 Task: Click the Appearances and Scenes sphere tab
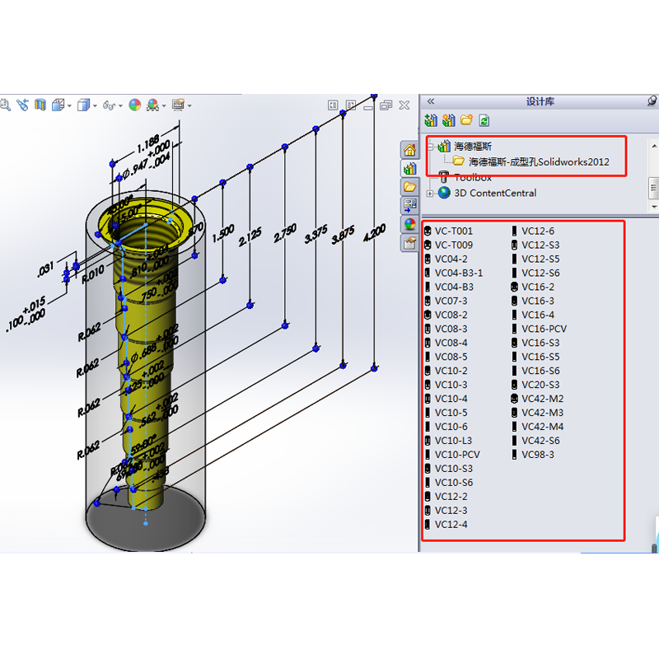click(x=409, y=222)
